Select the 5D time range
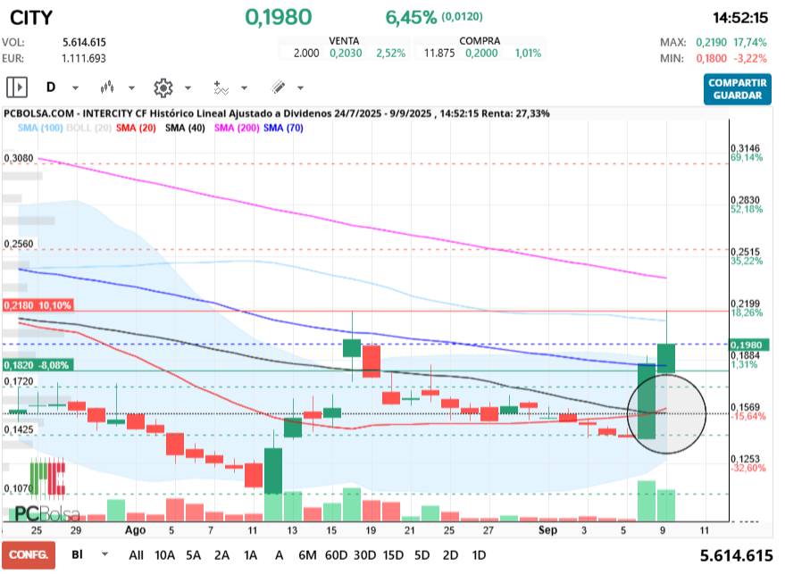This screenshot has height=574, width=785. click(422, 555)
